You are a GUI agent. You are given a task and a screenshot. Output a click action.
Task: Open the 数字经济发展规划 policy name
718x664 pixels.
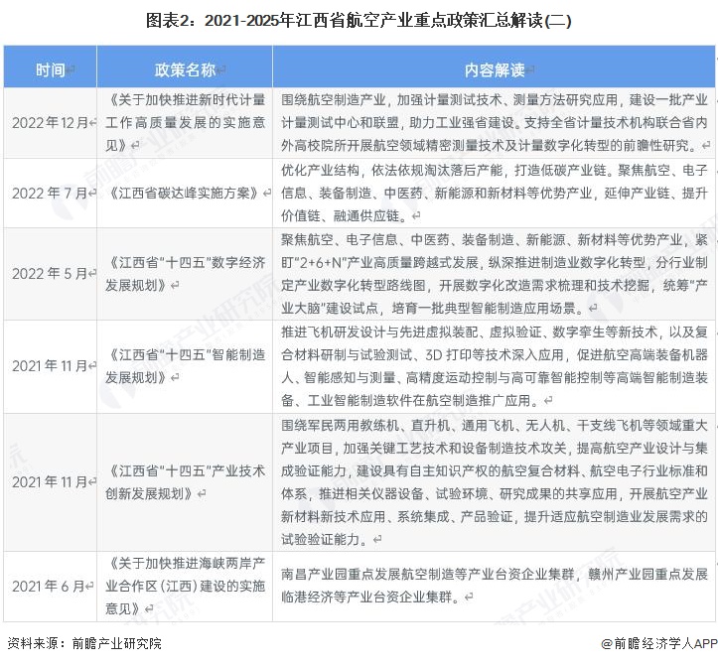point(186,273)
